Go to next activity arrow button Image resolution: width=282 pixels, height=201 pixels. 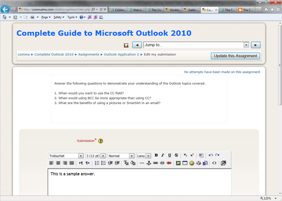pyautogui.click(x=255, y=45)
